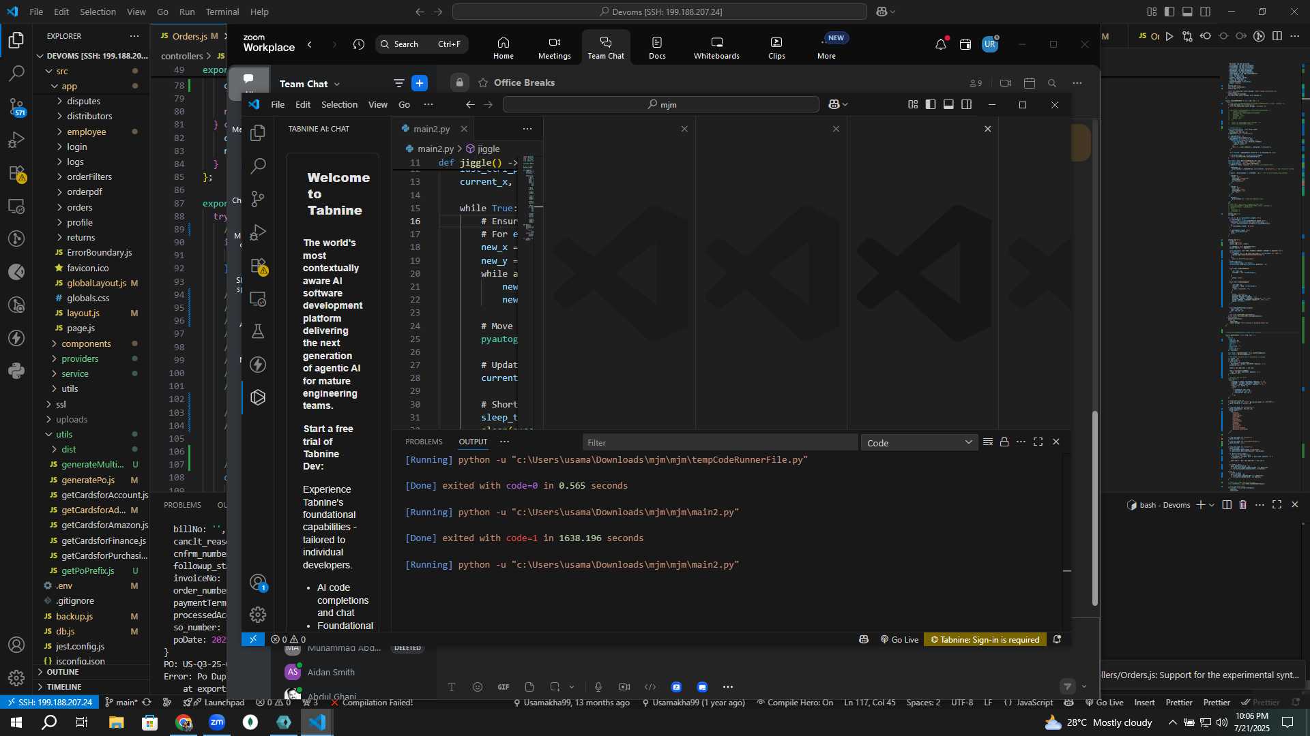Open Zoom Whiteboards

point(716,48)
